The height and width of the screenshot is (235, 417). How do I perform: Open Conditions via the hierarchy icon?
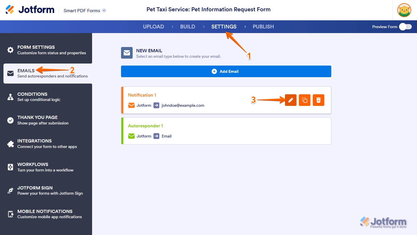click(10, 97)
